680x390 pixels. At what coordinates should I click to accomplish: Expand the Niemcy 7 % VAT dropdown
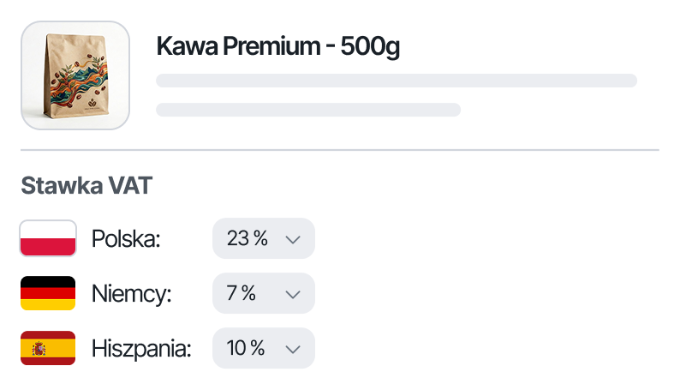tap(263, 293)
